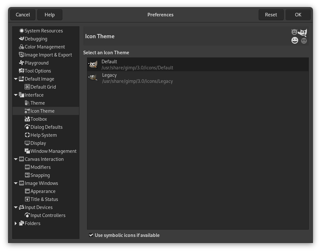Disable Use symbolic icons if available
Image resolution: width=321 pixels, height=252 pixels.
pos(91,235)
